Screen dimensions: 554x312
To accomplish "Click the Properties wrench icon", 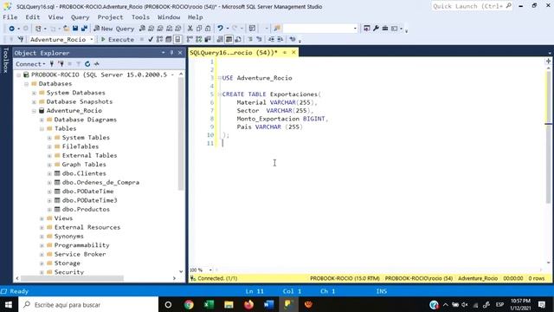I will click(376, 29).
